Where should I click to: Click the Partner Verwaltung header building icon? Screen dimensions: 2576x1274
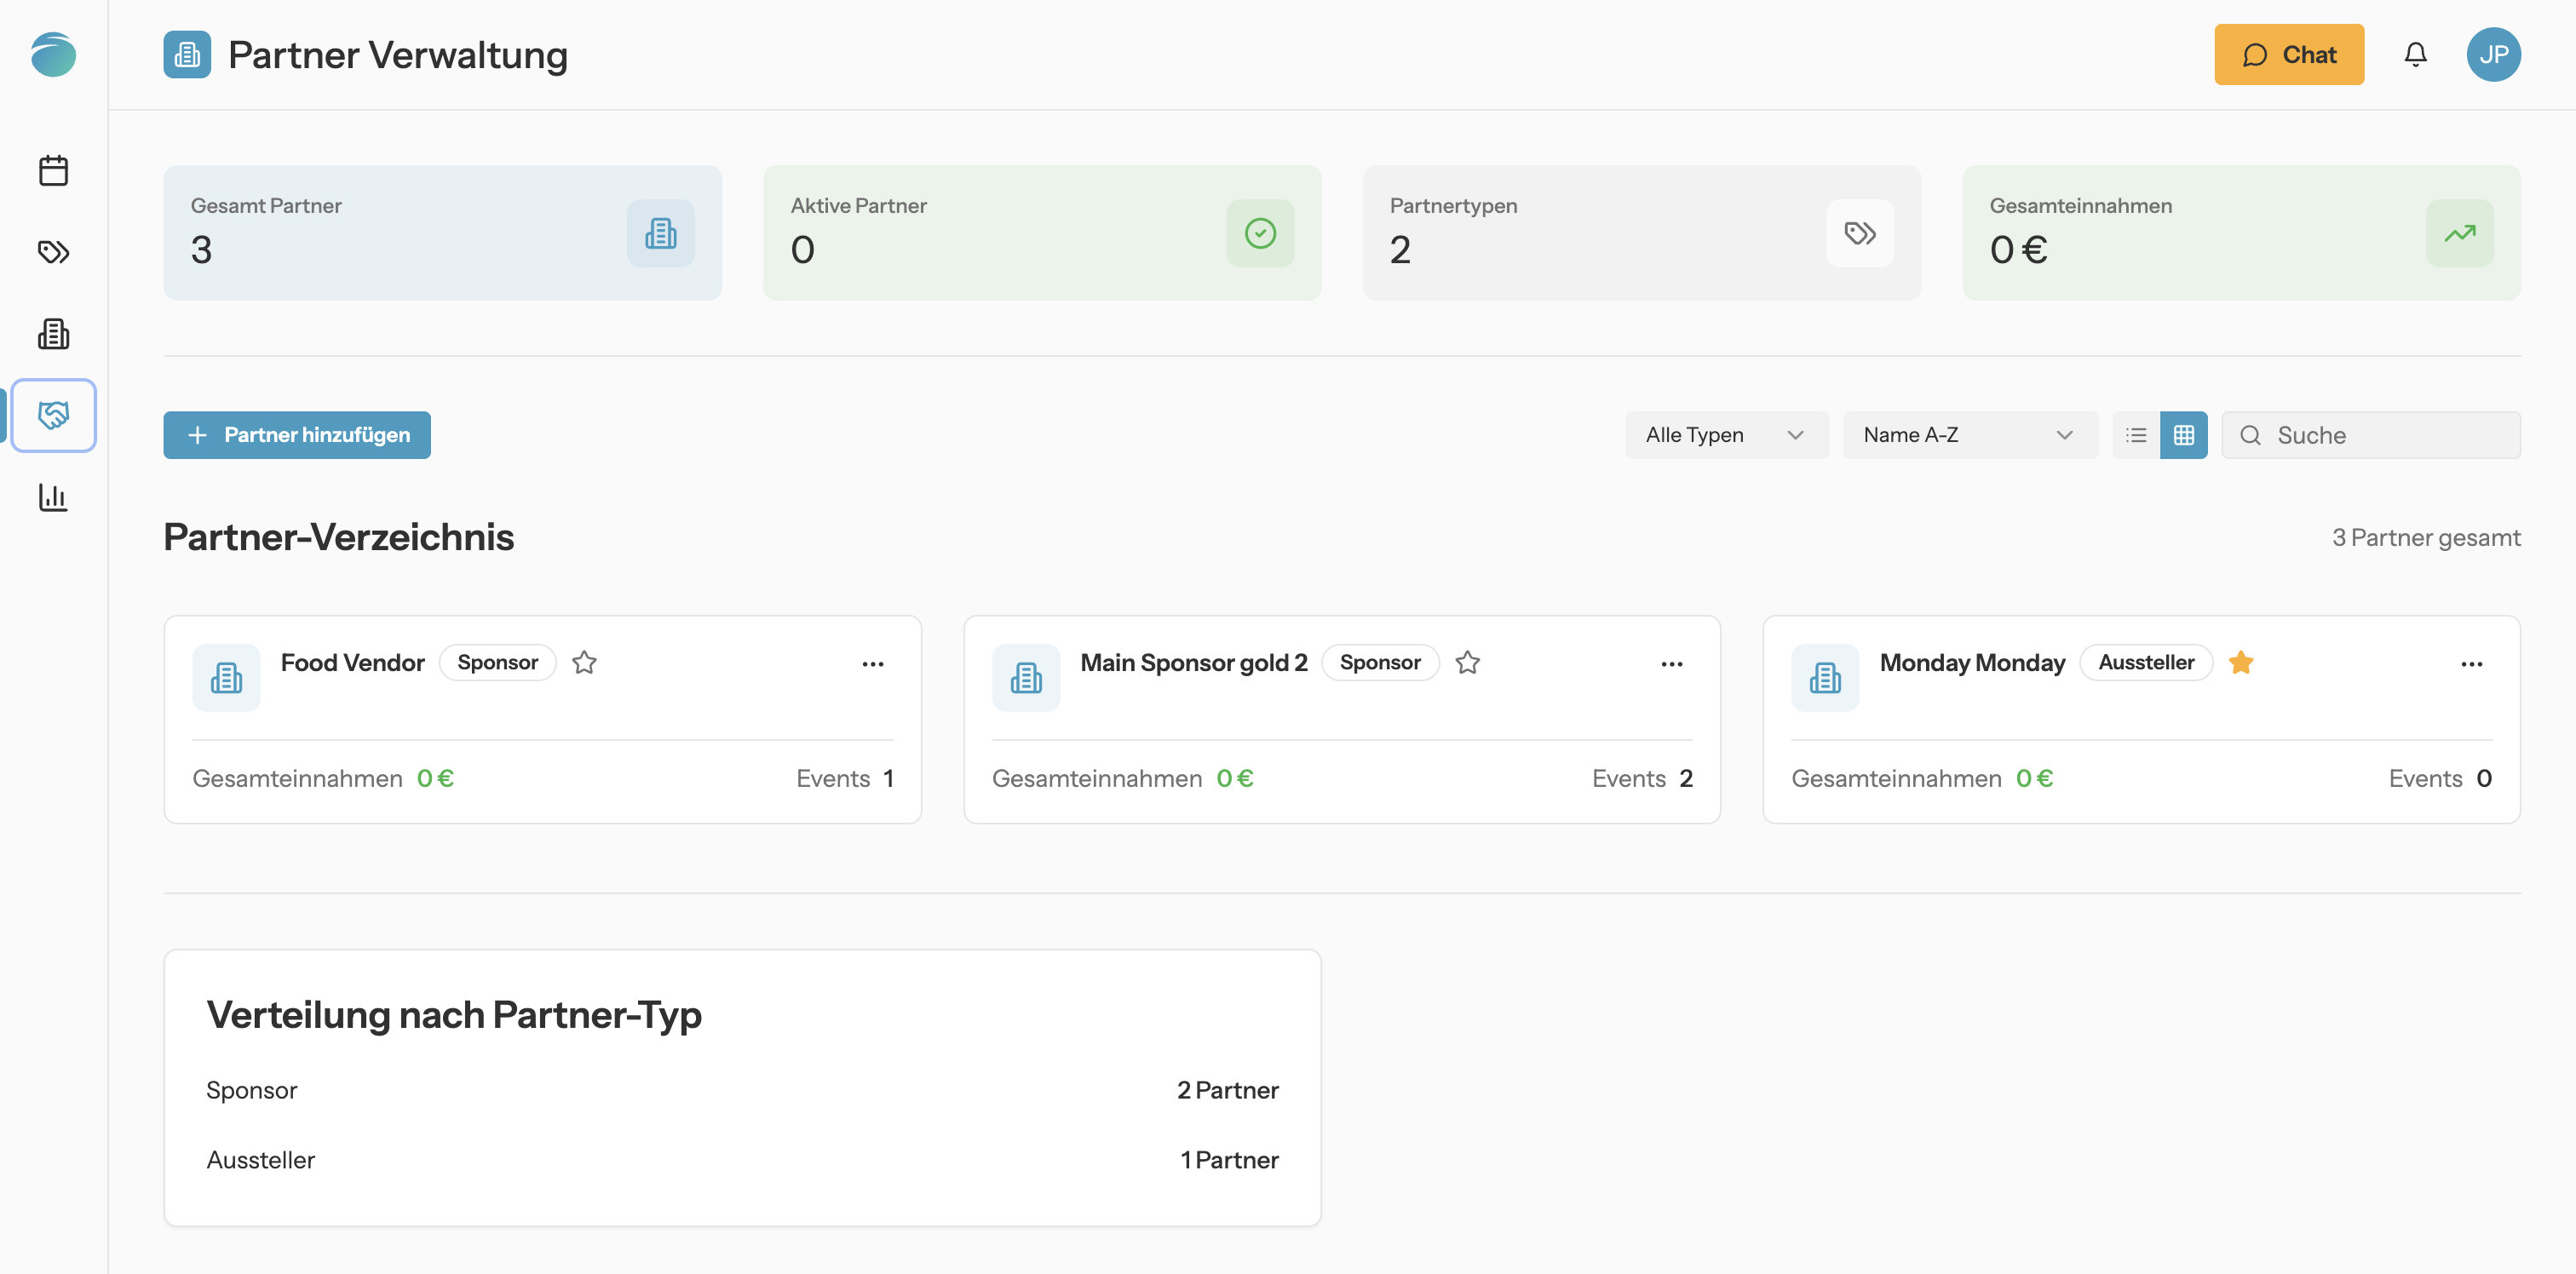187,54
